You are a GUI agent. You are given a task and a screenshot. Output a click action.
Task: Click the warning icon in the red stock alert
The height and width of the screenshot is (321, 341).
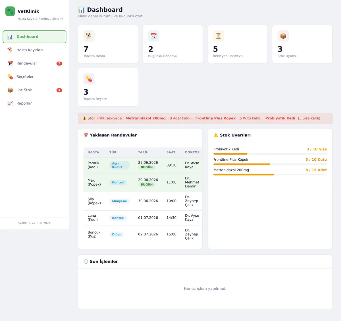84,118
